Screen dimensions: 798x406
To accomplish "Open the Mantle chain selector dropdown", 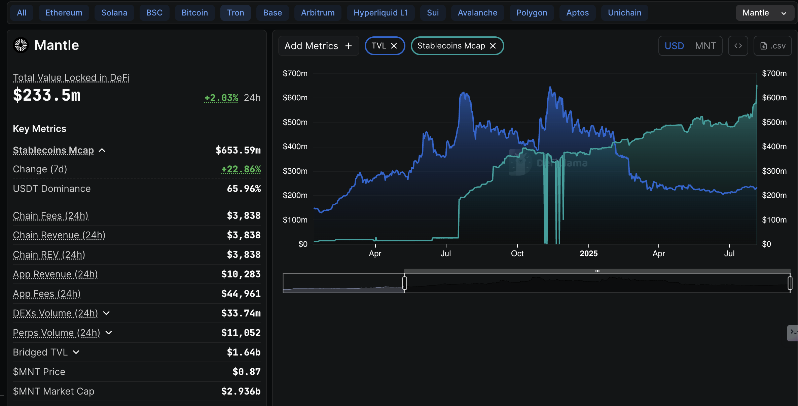I will (764, 13).
